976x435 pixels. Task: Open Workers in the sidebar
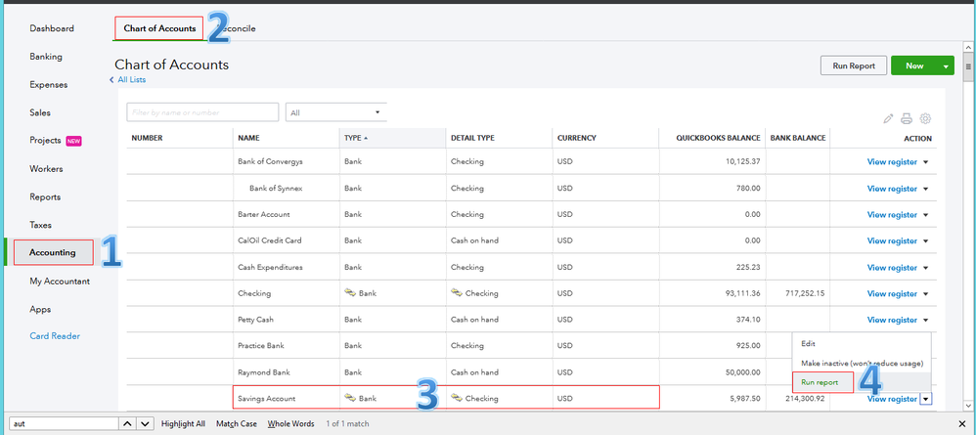coord(46,169)
